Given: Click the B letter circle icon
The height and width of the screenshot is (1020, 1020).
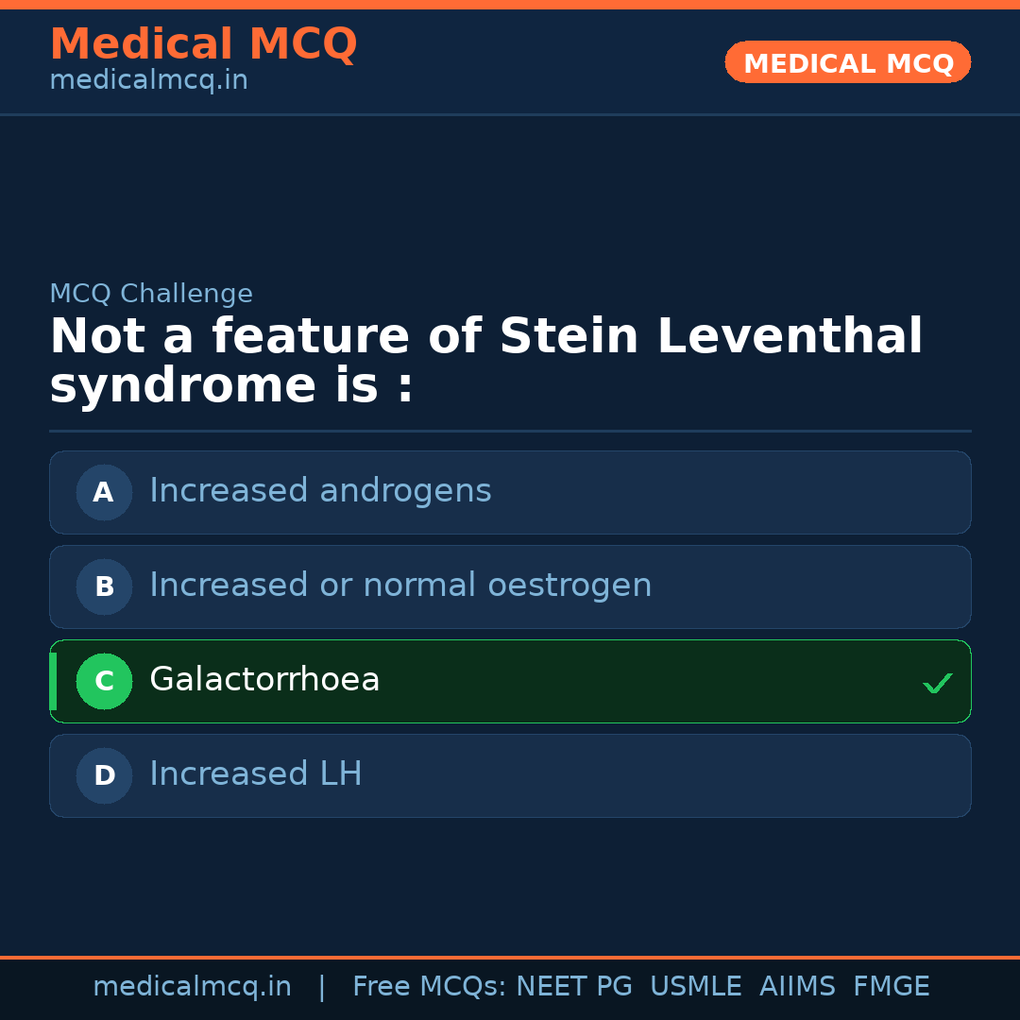Looking at the screenshot, I should click(104, 586).
